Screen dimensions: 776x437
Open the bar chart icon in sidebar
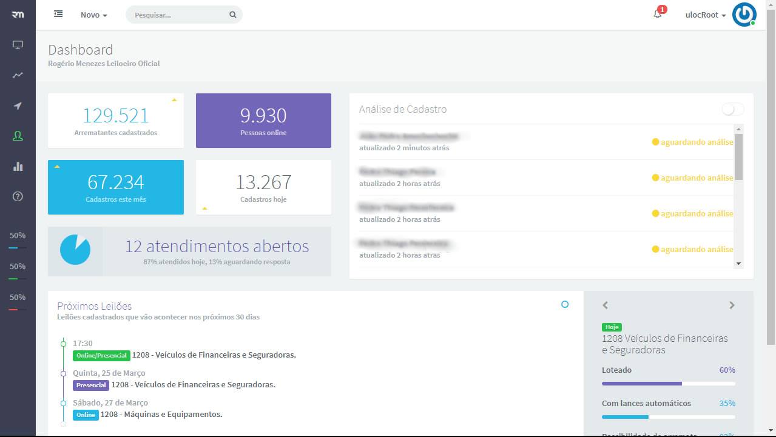[x=18, y=166]
